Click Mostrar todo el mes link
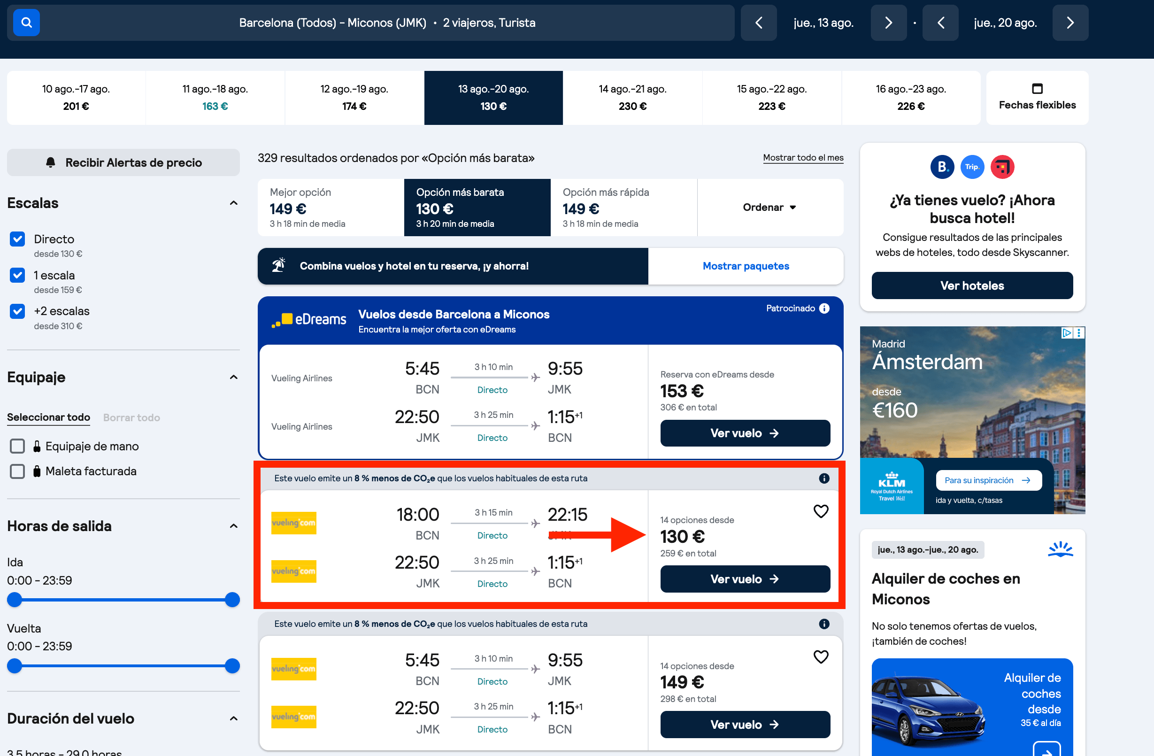Viewport: 1154px width, 756px height. point(803,158)
